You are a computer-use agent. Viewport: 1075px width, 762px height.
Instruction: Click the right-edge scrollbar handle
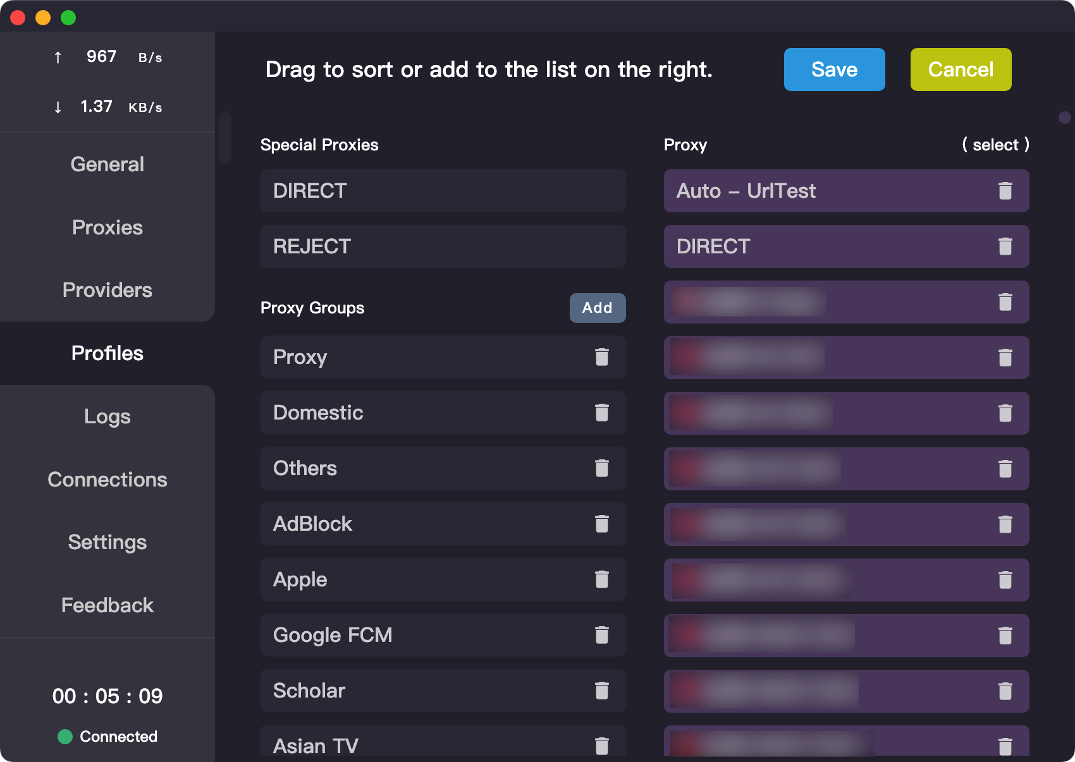tap(1065, 118)
